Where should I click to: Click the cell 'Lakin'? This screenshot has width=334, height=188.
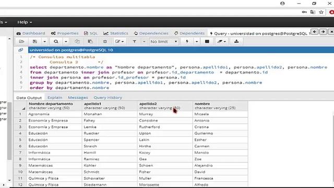[x=165, y=139]
